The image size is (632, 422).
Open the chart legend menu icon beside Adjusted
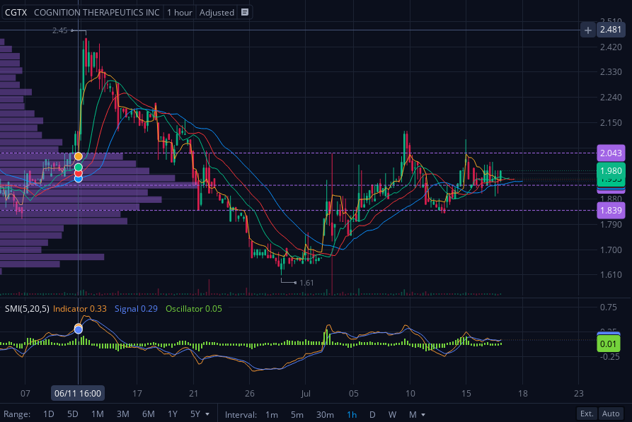[245, 12]
